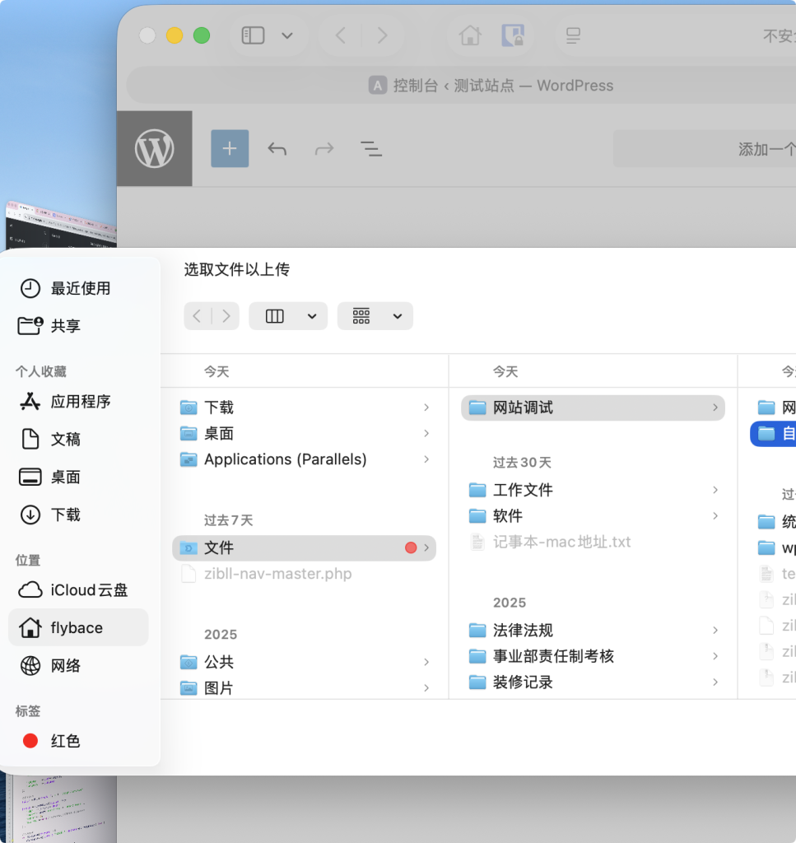
Task: Click the undo arrow in editor toolbar
Action: pyautogui.click(x=277, y=149)
